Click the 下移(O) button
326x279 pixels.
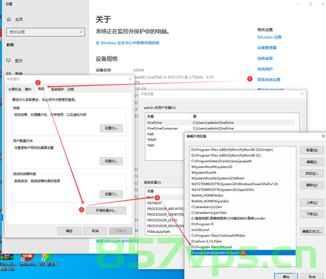coord(312,214)
